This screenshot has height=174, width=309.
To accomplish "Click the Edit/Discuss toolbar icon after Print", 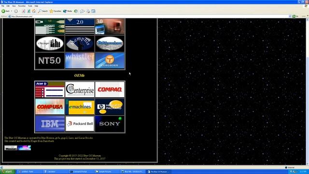I will pos(93,11).
